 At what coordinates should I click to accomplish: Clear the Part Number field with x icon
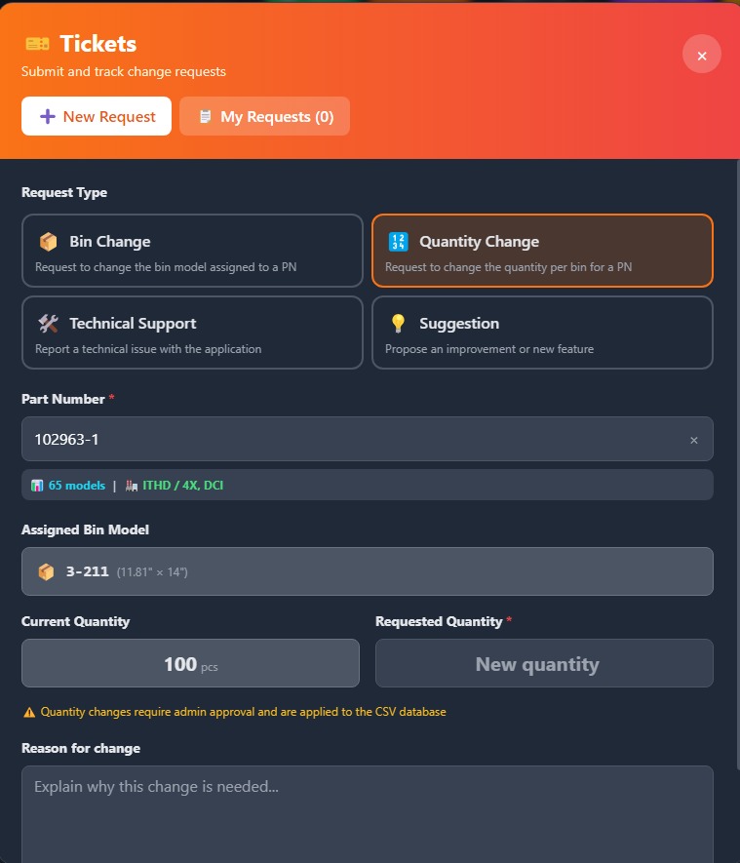point(694,440)
